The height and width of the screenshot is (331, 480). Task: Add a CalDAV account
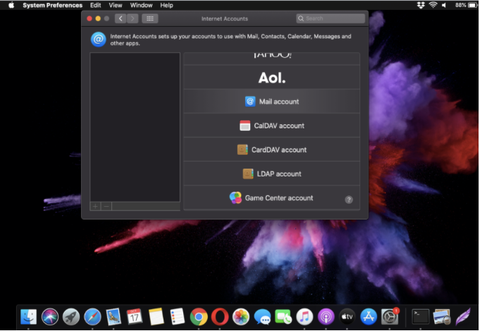pos(272,126)
